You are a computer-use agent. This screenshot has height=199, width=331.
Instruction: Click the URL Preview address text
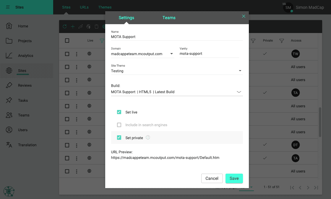165,157
